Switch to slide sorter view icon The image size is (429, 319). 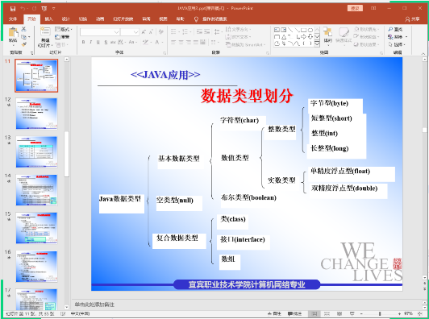click(327, 314)
